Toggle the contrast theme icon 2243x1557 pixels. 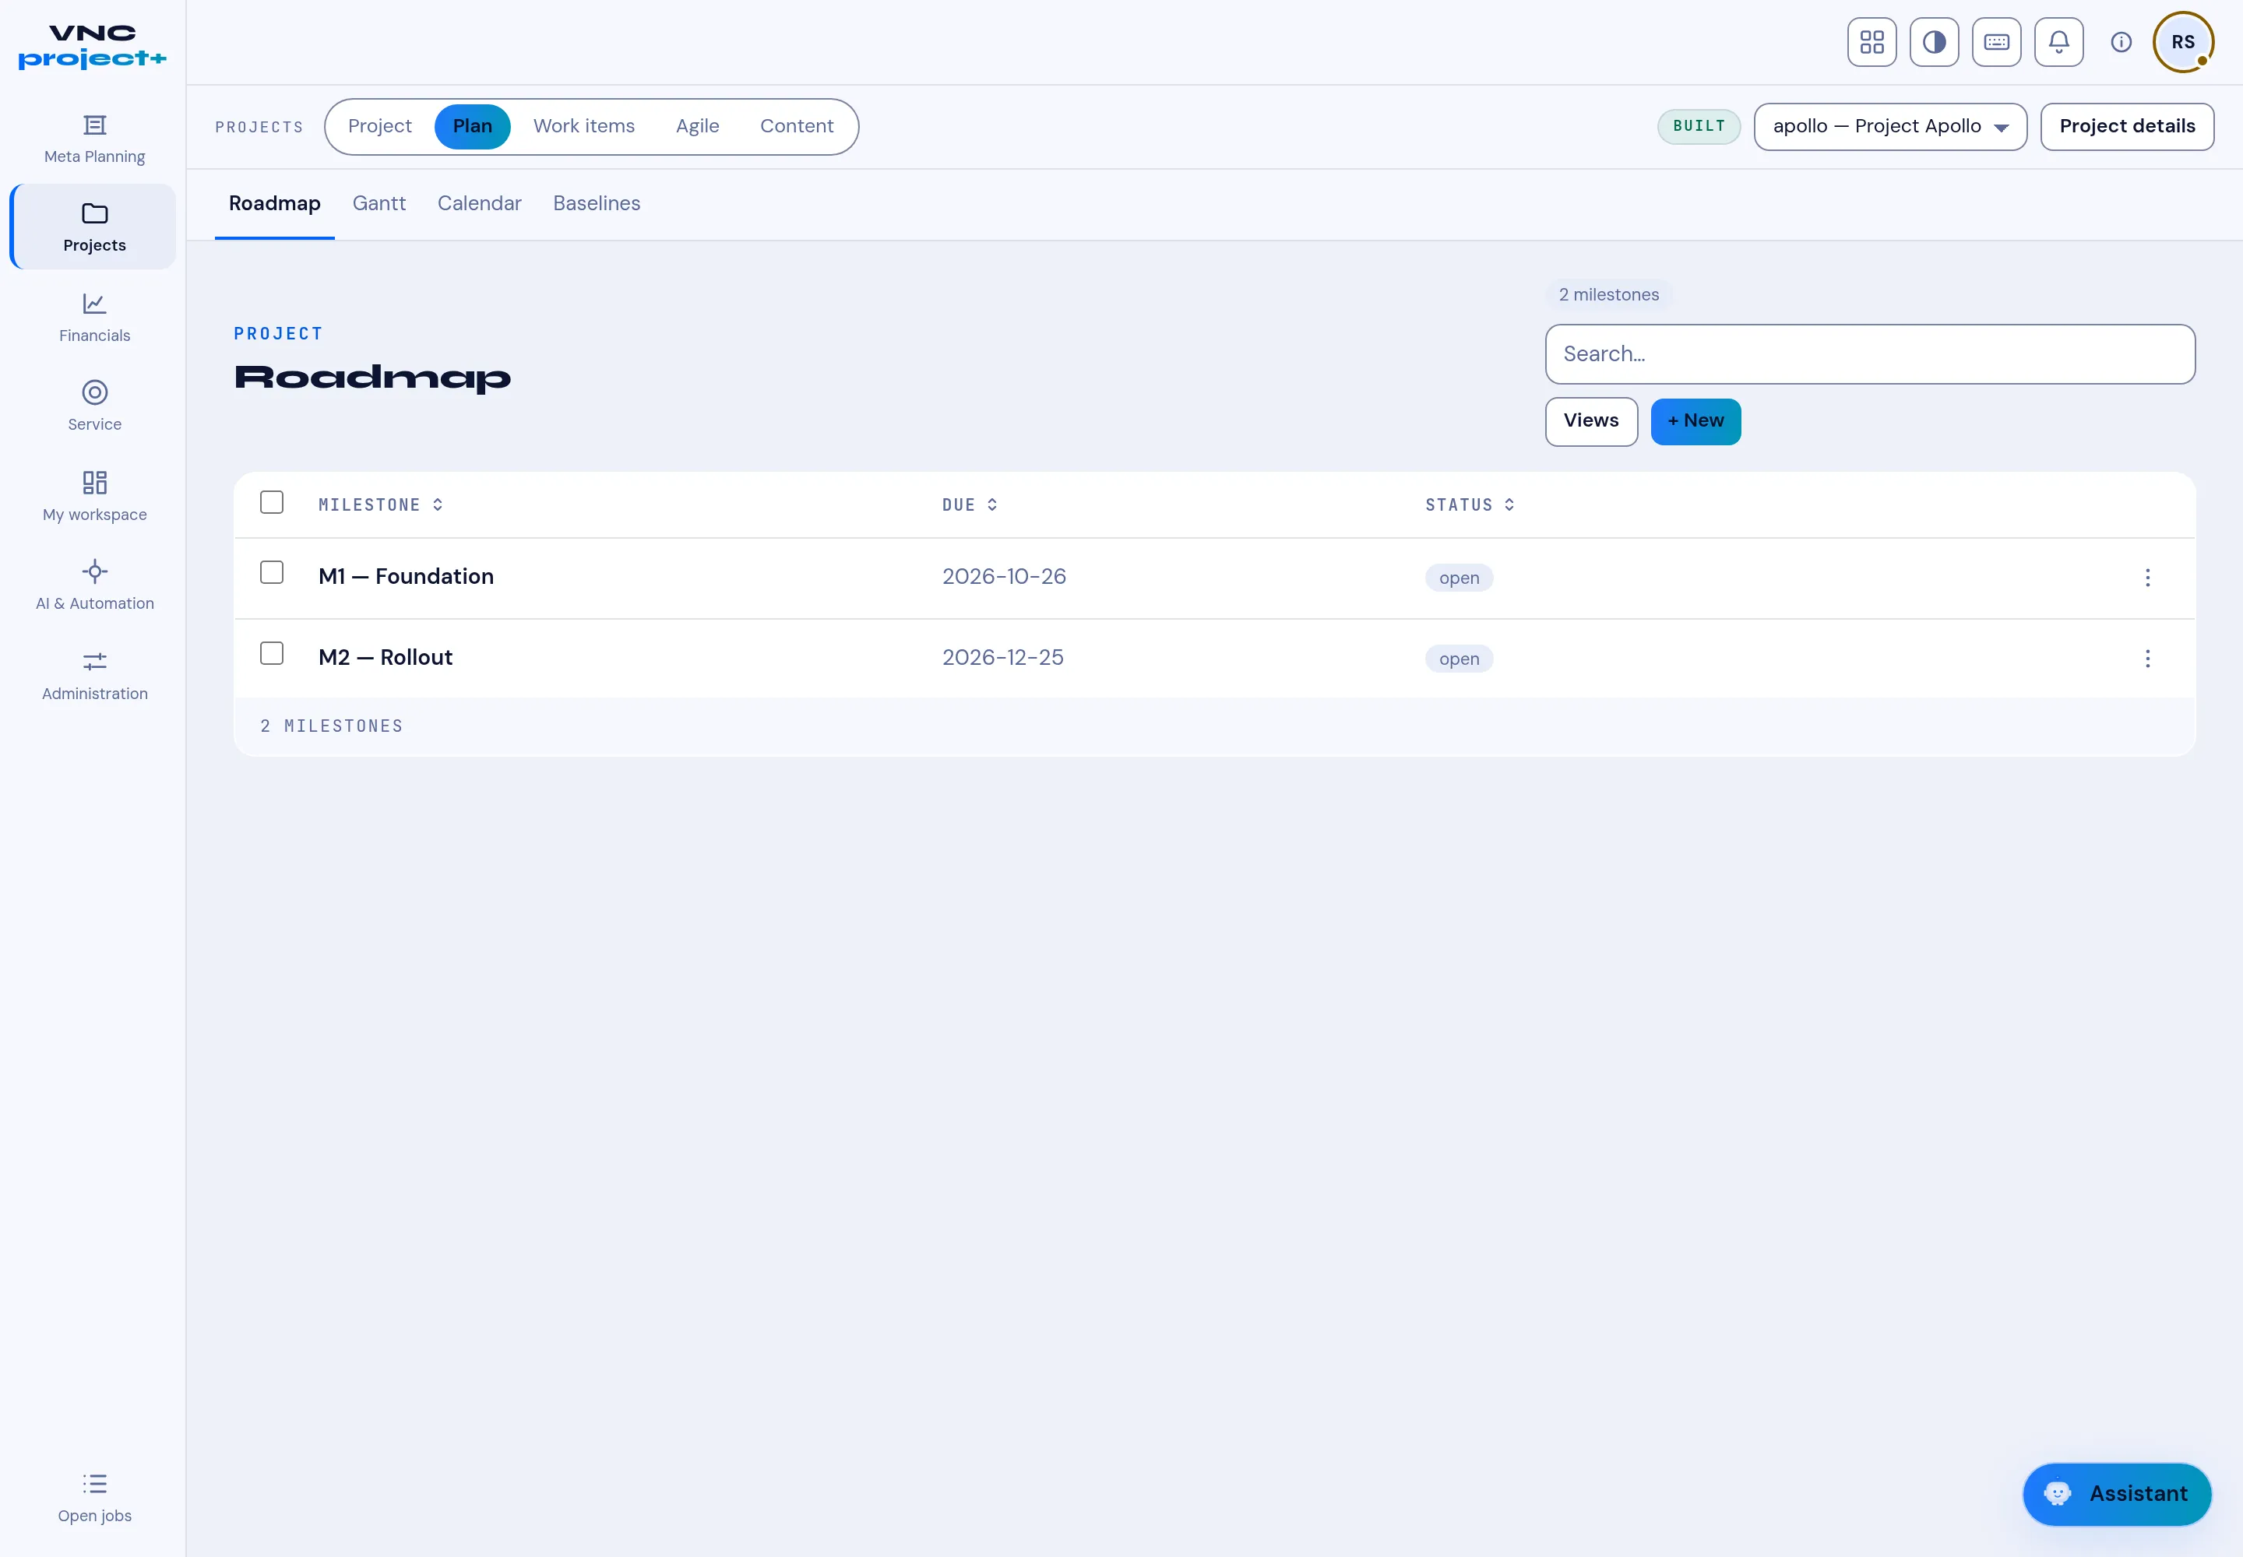[1934, 42]
